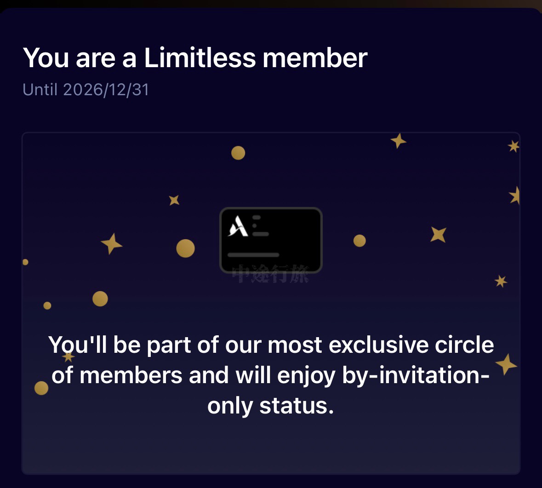Click the gold circle right of the card
The width and height of the screenshot is (542, 488).
[359, 241]
